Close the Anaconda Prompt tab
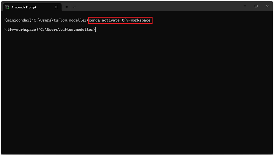The width and height of the screenshot is (274, 155). point(56,7)
